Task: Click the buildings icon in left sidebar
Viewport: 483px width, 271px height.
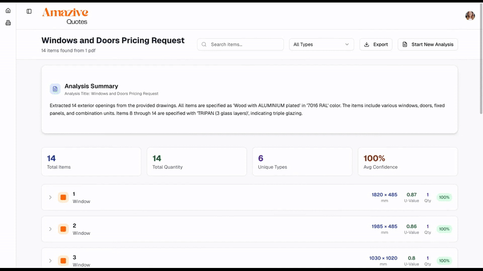Action: [8, 23]
